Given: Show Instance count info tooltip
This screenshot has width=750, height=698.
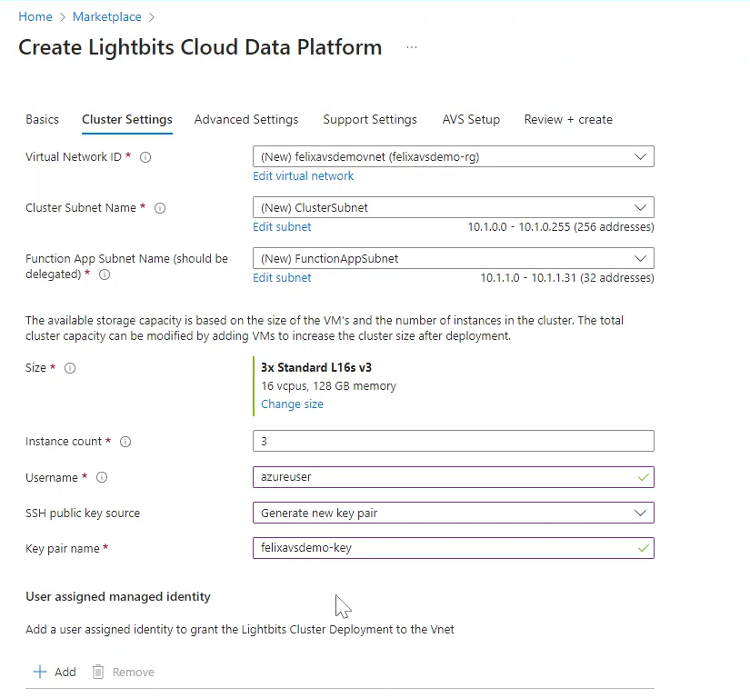Looking at the screenshot, I should pyautogui.click(x=125, y=442).
